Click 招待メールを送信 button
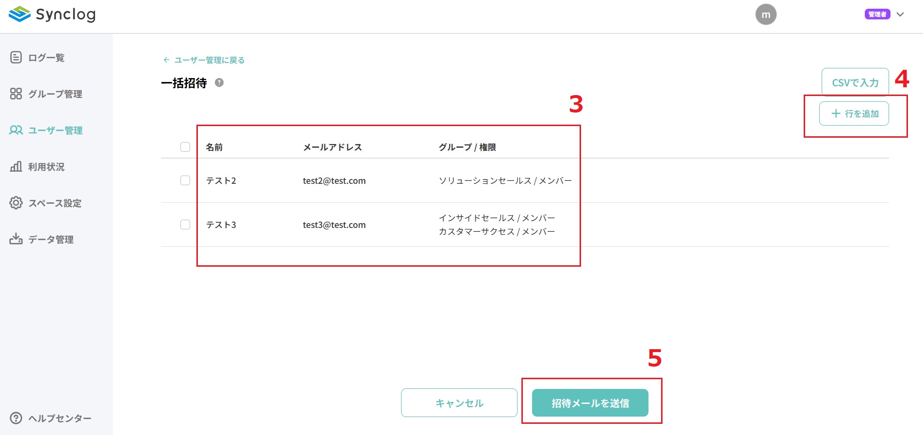This screenshot has height=435, width=923. [x=590, y=403]
